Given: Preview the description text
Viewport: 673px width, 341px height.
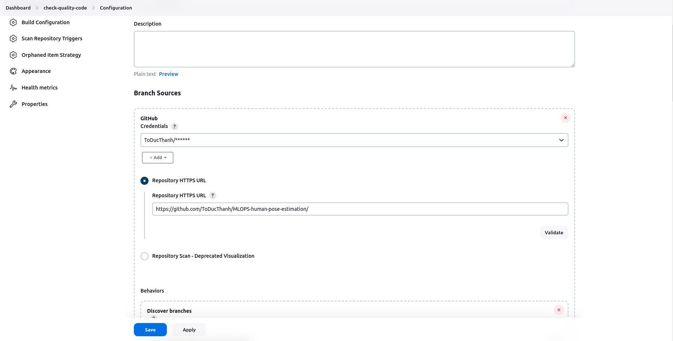Looking at the screenshot, I should click(x=168, y=74).
